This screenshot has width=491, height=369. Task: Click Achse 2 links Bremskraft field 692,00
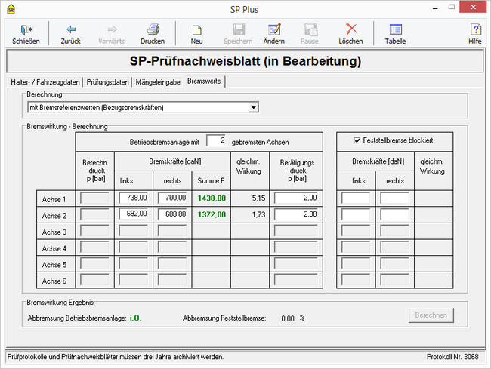[134, 214]
